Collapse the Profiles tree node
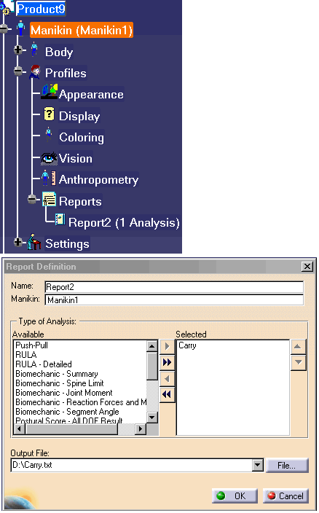 tap(19, 71)
